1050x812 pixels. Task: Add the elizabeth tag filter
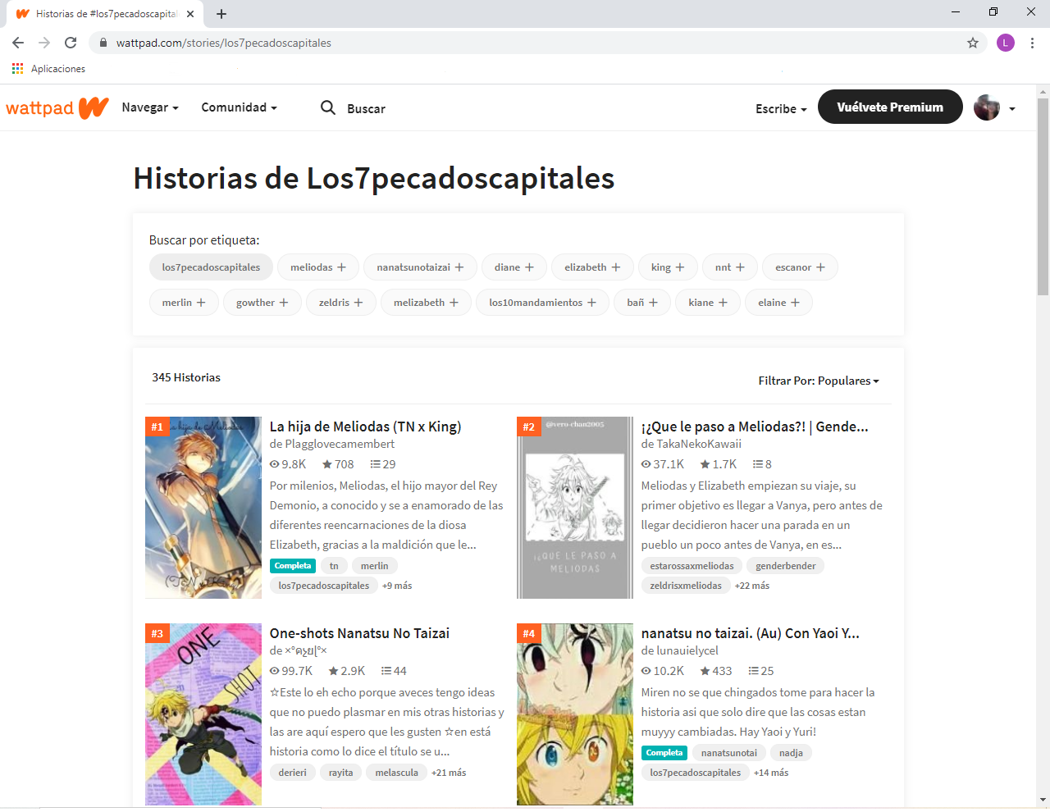(x=592, y=267)
